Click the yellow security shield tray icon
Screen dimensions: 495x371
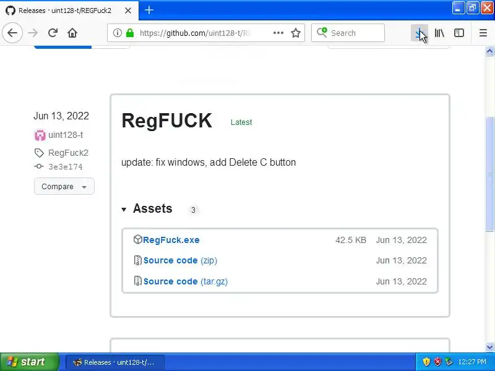pos(426,362)
